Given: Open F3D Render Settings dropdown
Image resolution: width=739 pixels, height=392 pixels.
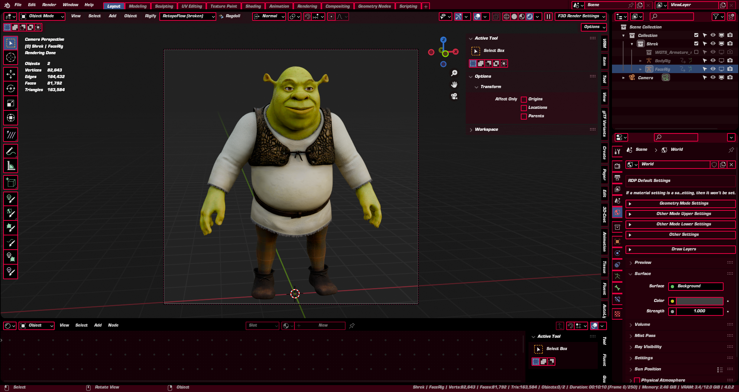Looking at the screenshot, I should [x=580, y=16].
